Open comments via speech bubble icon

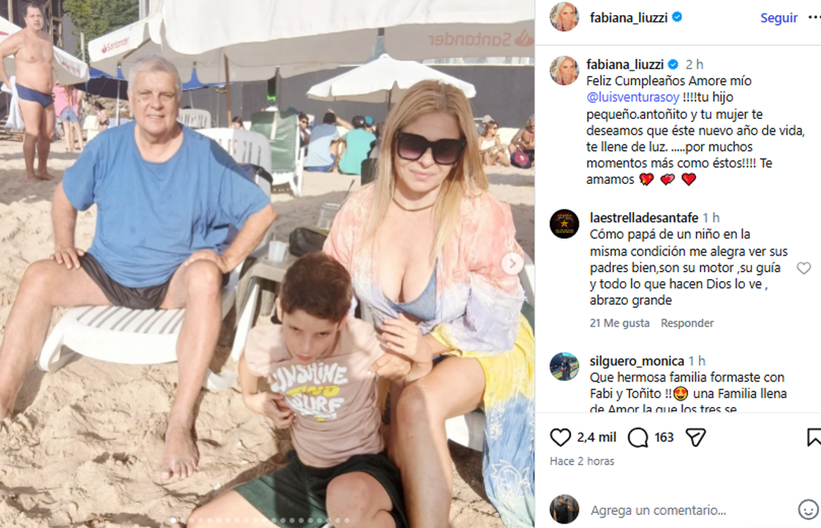638,437
